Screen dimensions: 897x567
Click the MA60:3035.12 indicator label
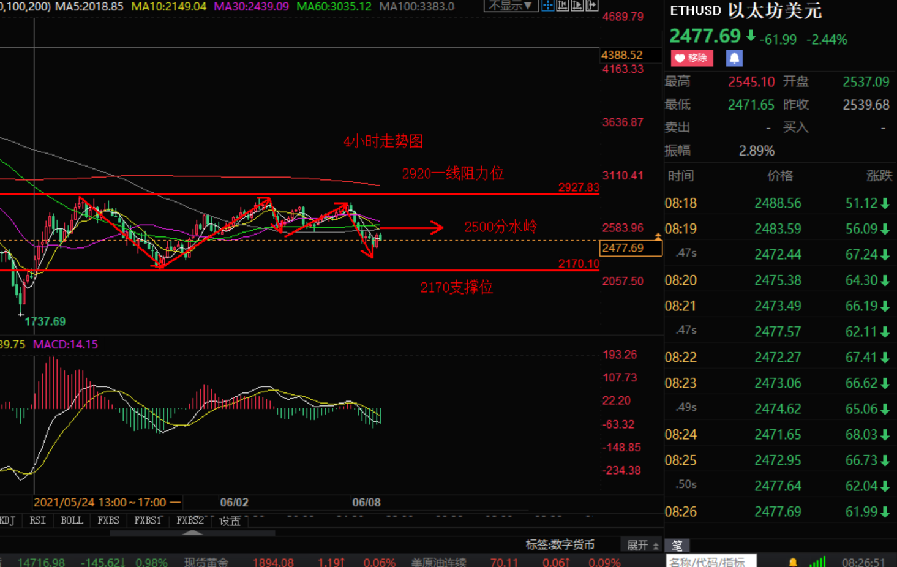click(x=334, y=7)
